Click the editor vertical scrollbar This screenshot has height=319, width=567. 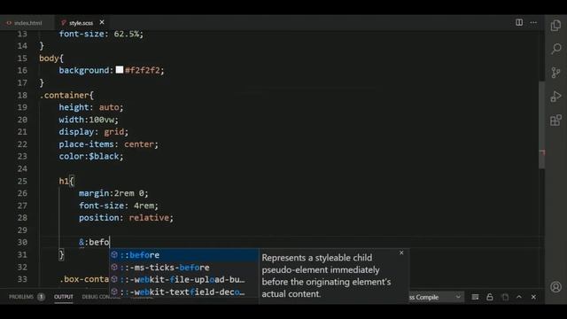click(541, 125)
